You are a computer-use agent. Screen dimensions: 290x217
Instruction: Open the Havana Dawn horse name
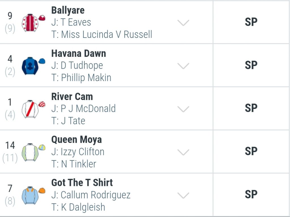[79, 53]
